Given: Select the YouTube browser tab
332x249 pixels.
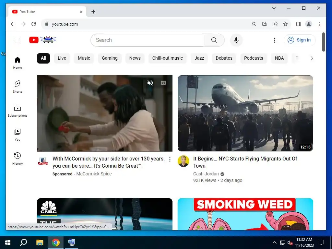Looking at the screenshot, I should pos(47,12).
